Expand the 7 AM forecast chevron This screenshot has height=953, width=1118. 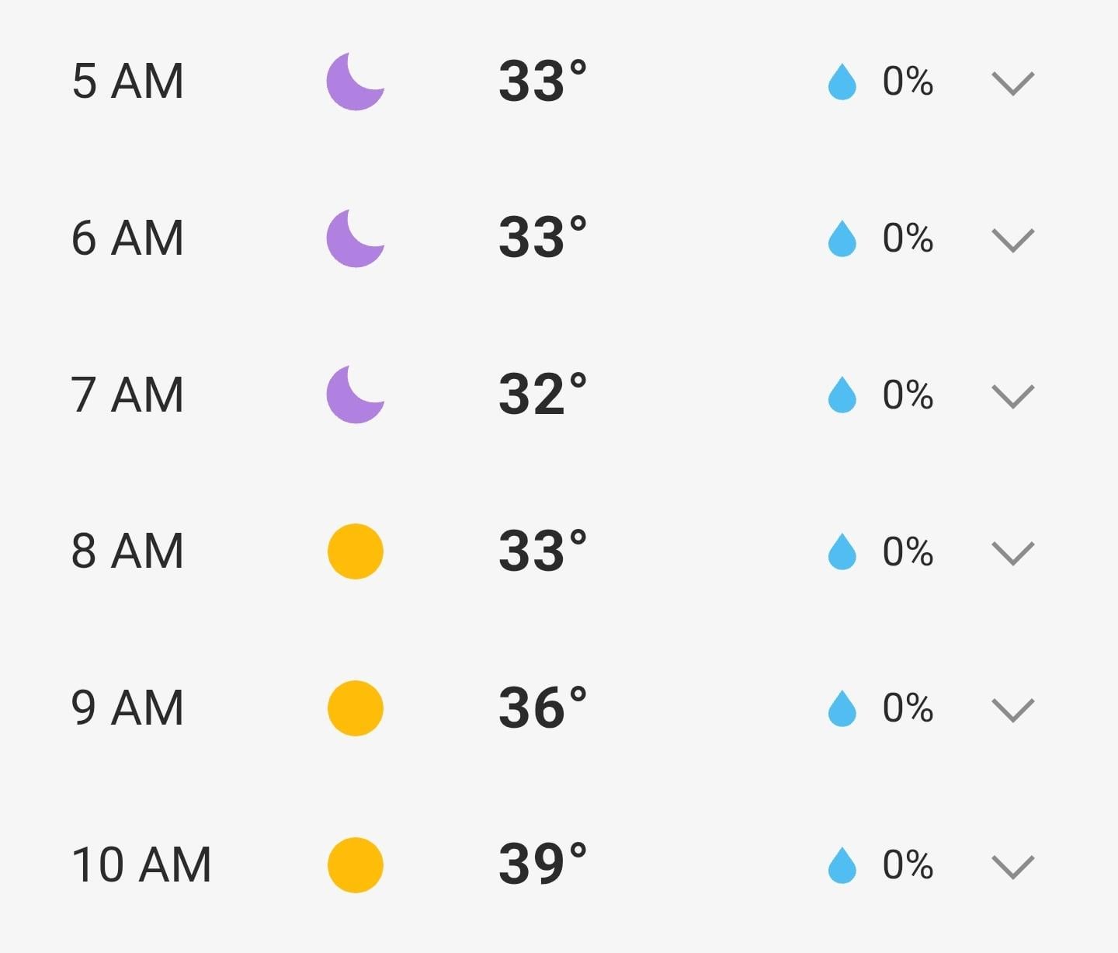[x=1013, y=396]
